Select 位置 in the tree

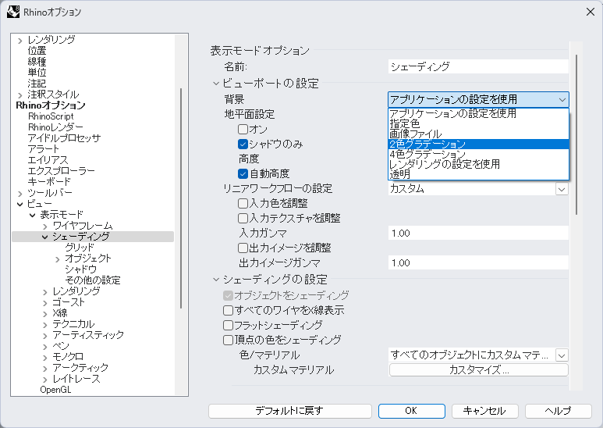[37, 51]
